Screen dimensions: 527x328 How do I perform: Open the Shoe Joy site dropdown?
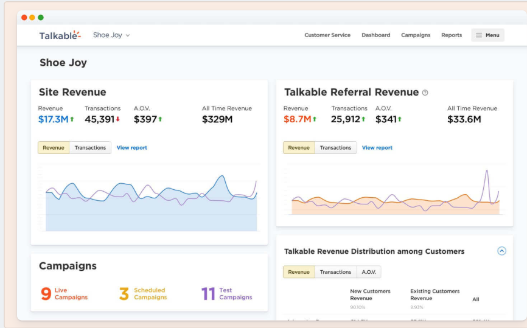click(111, 35)
